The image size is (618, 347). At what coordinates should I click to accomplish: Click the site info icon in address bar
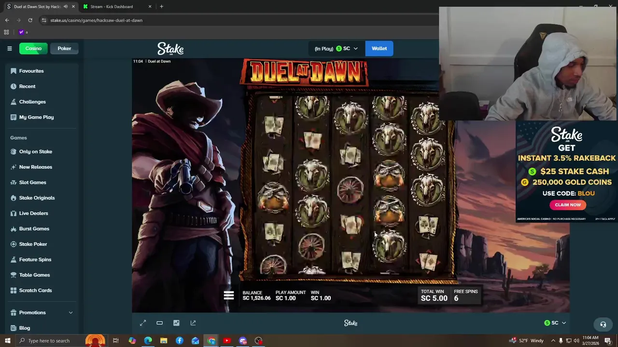(44, 20)
